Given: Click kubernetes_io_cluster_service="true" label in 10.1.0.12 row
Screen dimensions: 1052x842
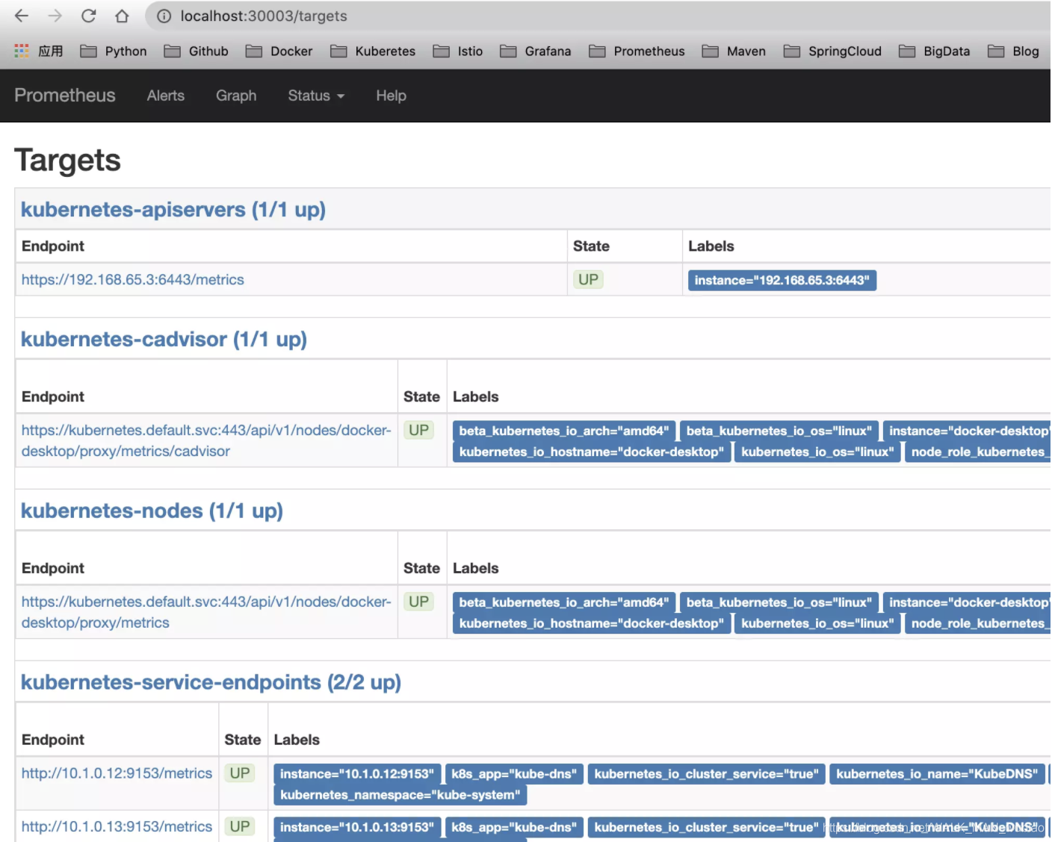Looking at the screenshot, I should coord(707,775).
